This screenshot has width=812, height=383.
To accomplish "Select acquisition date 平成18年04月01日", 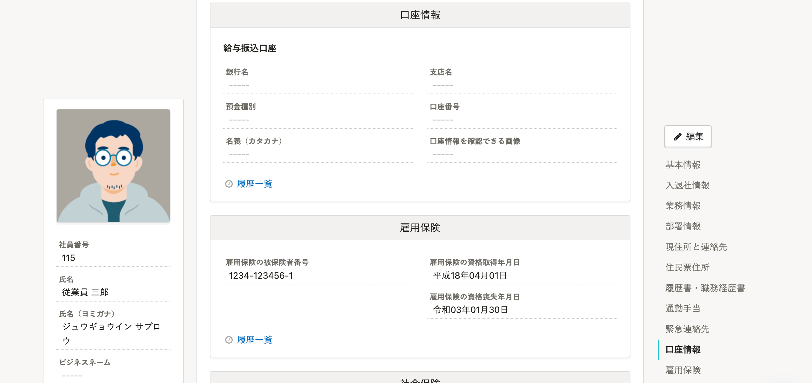I will tap(470, 276).
